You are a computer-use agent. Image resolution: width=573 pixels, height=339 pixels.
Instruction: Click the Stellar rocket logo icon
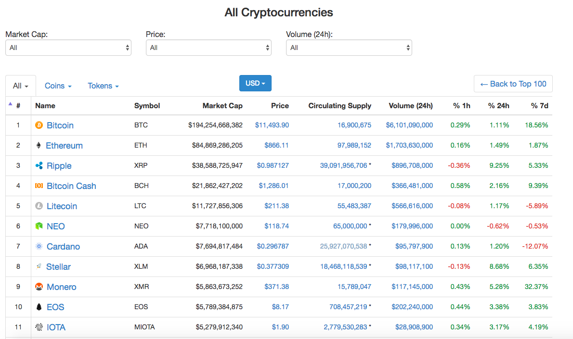(39, 266)
